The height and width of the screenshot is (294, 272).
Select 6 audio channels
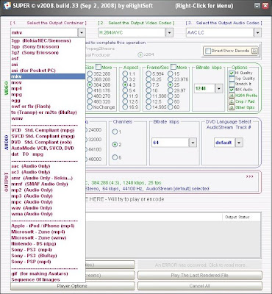pos(115,157)
